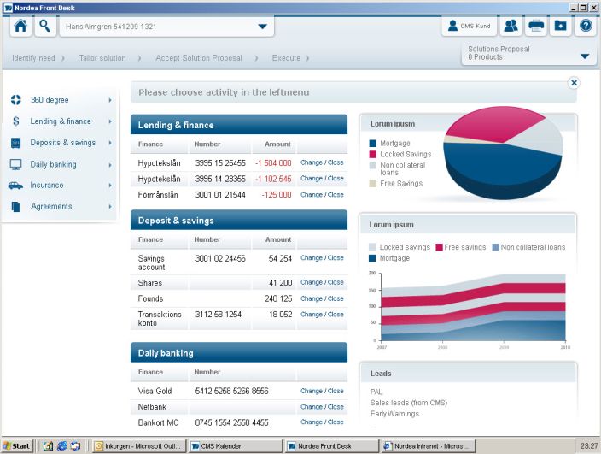Switch to CMS Kalender taskbar item
Viewport: 601px width, 454px height.
(x=236, y=446)
